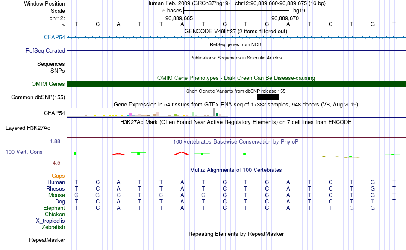This screenshot has width=406, height=250.
Task: Click the Dog alignment row label
Action: (60, 202)
